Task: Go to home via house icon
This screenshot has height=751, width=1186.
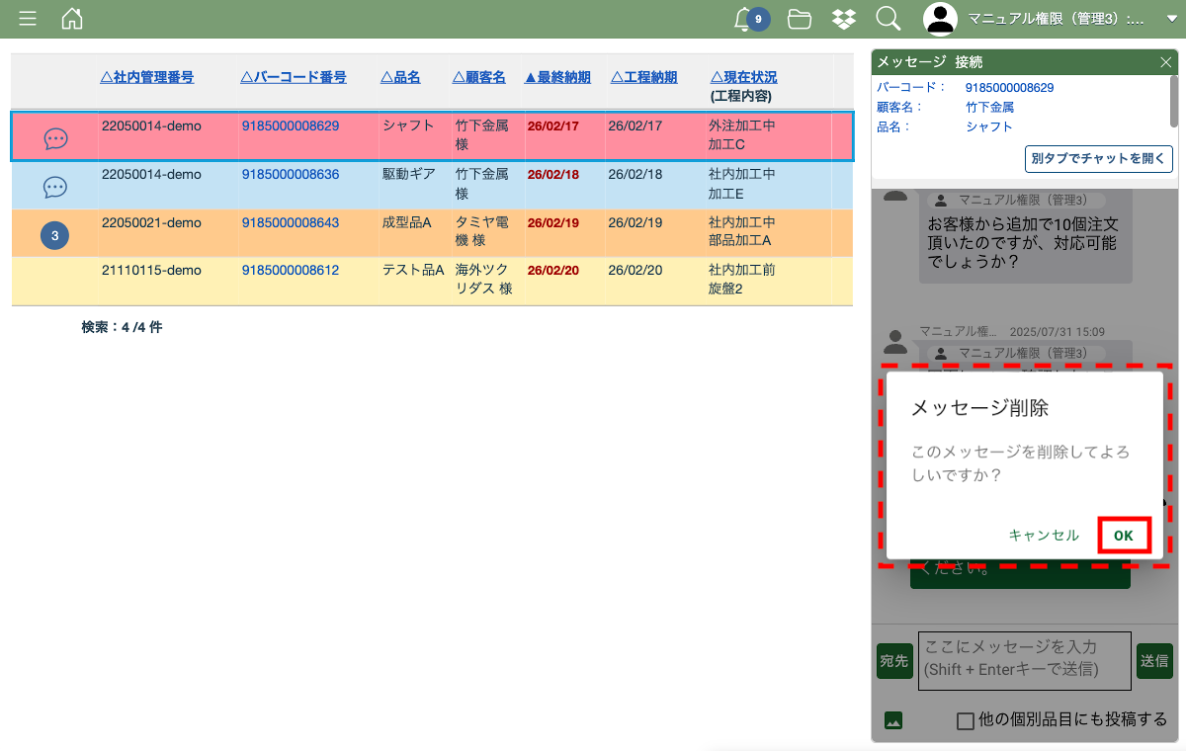Action: (72, 19)
